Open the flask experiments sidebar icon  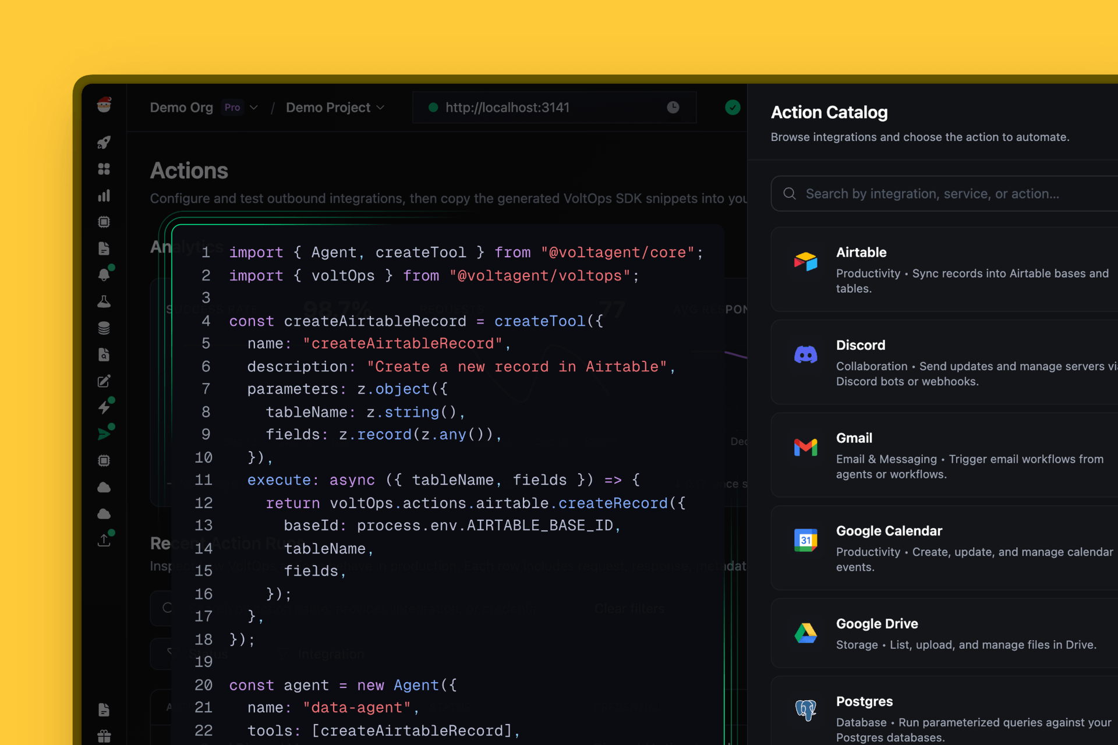pos(104,301)
